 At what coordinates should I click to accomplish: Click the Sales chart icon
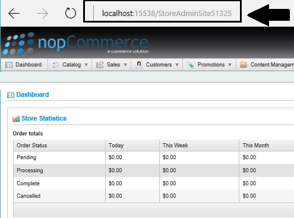point(100,65)
